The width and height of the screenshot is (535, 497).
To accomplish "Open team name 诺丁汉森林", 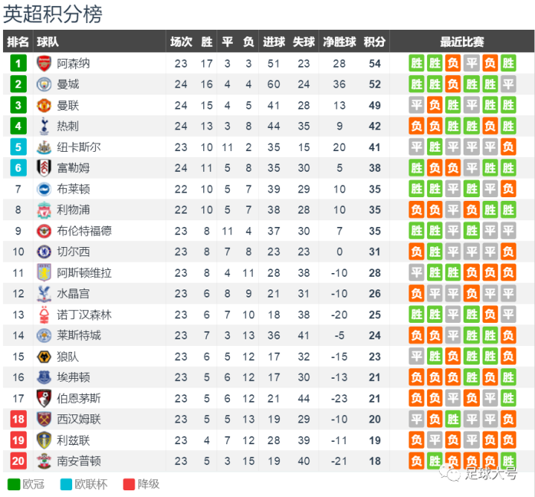I will (x=84, y=315).
